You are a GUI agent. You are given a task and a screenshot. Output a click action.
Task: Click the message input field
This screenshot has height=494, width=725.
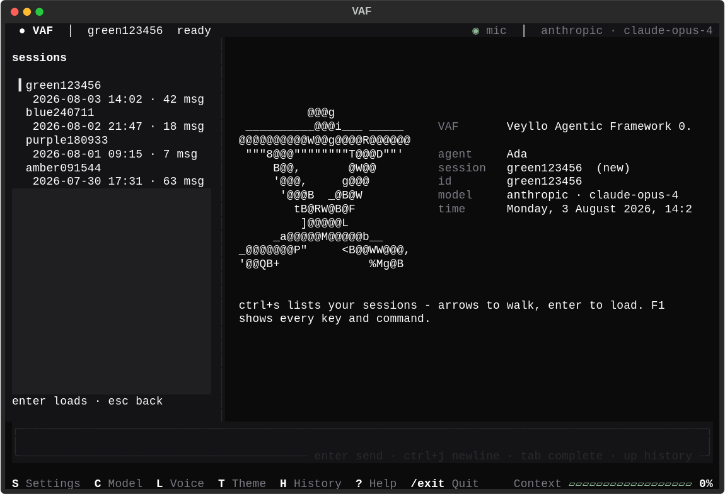[362, 442]
